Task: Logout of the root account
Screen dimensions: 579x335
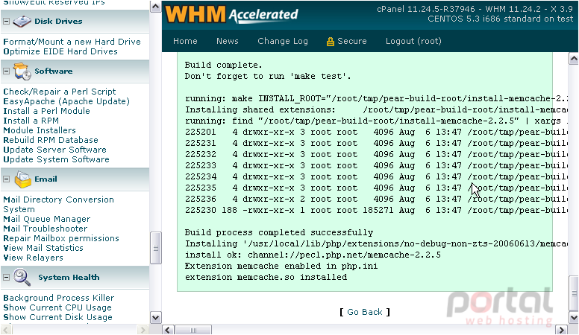Action: pyautogui.click(x=413, y=41)
